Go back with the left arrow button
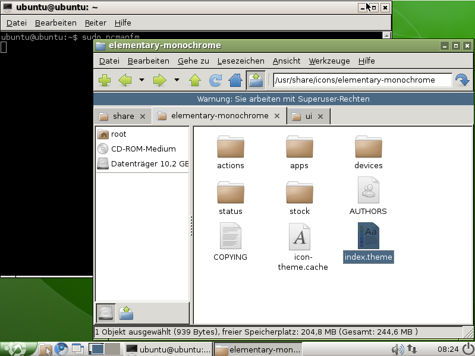Screen dimensions: 475x356 (125, 80)
